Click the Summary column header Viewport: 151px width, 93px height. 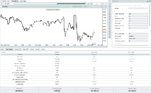pyautogui.click(x=3, y=52)
